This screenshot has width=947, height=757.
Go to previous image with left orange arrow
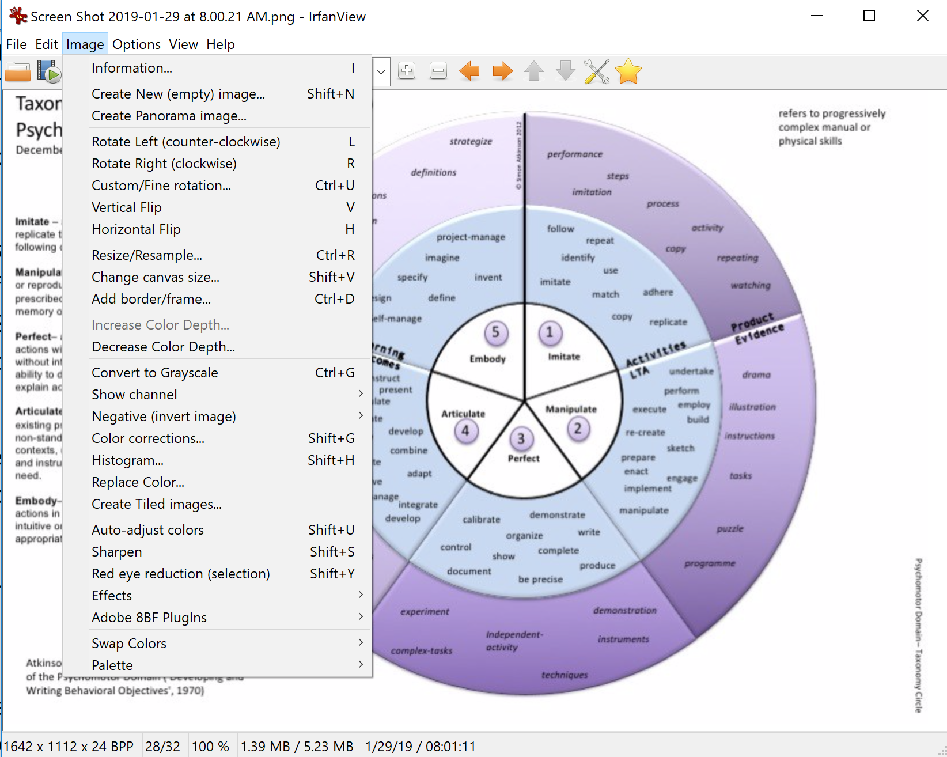tap(469, 71)
